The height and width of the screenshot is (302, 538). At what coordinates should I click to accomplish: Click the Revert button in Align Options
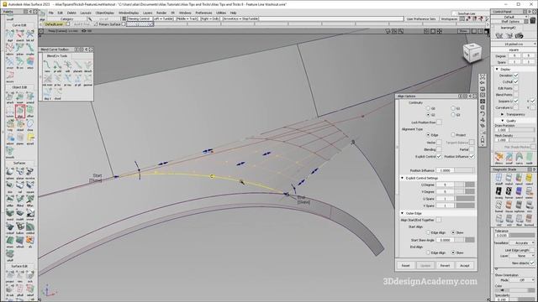click(x=445, y=265)
